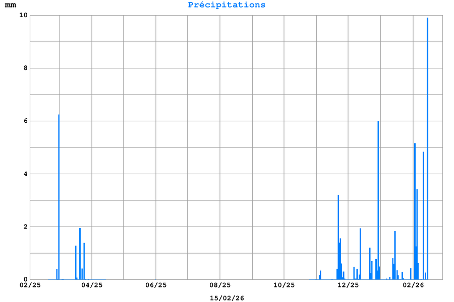Click the 2 label on the y-axis
This screenshot has height=302, width=454.
click(25, 226)
